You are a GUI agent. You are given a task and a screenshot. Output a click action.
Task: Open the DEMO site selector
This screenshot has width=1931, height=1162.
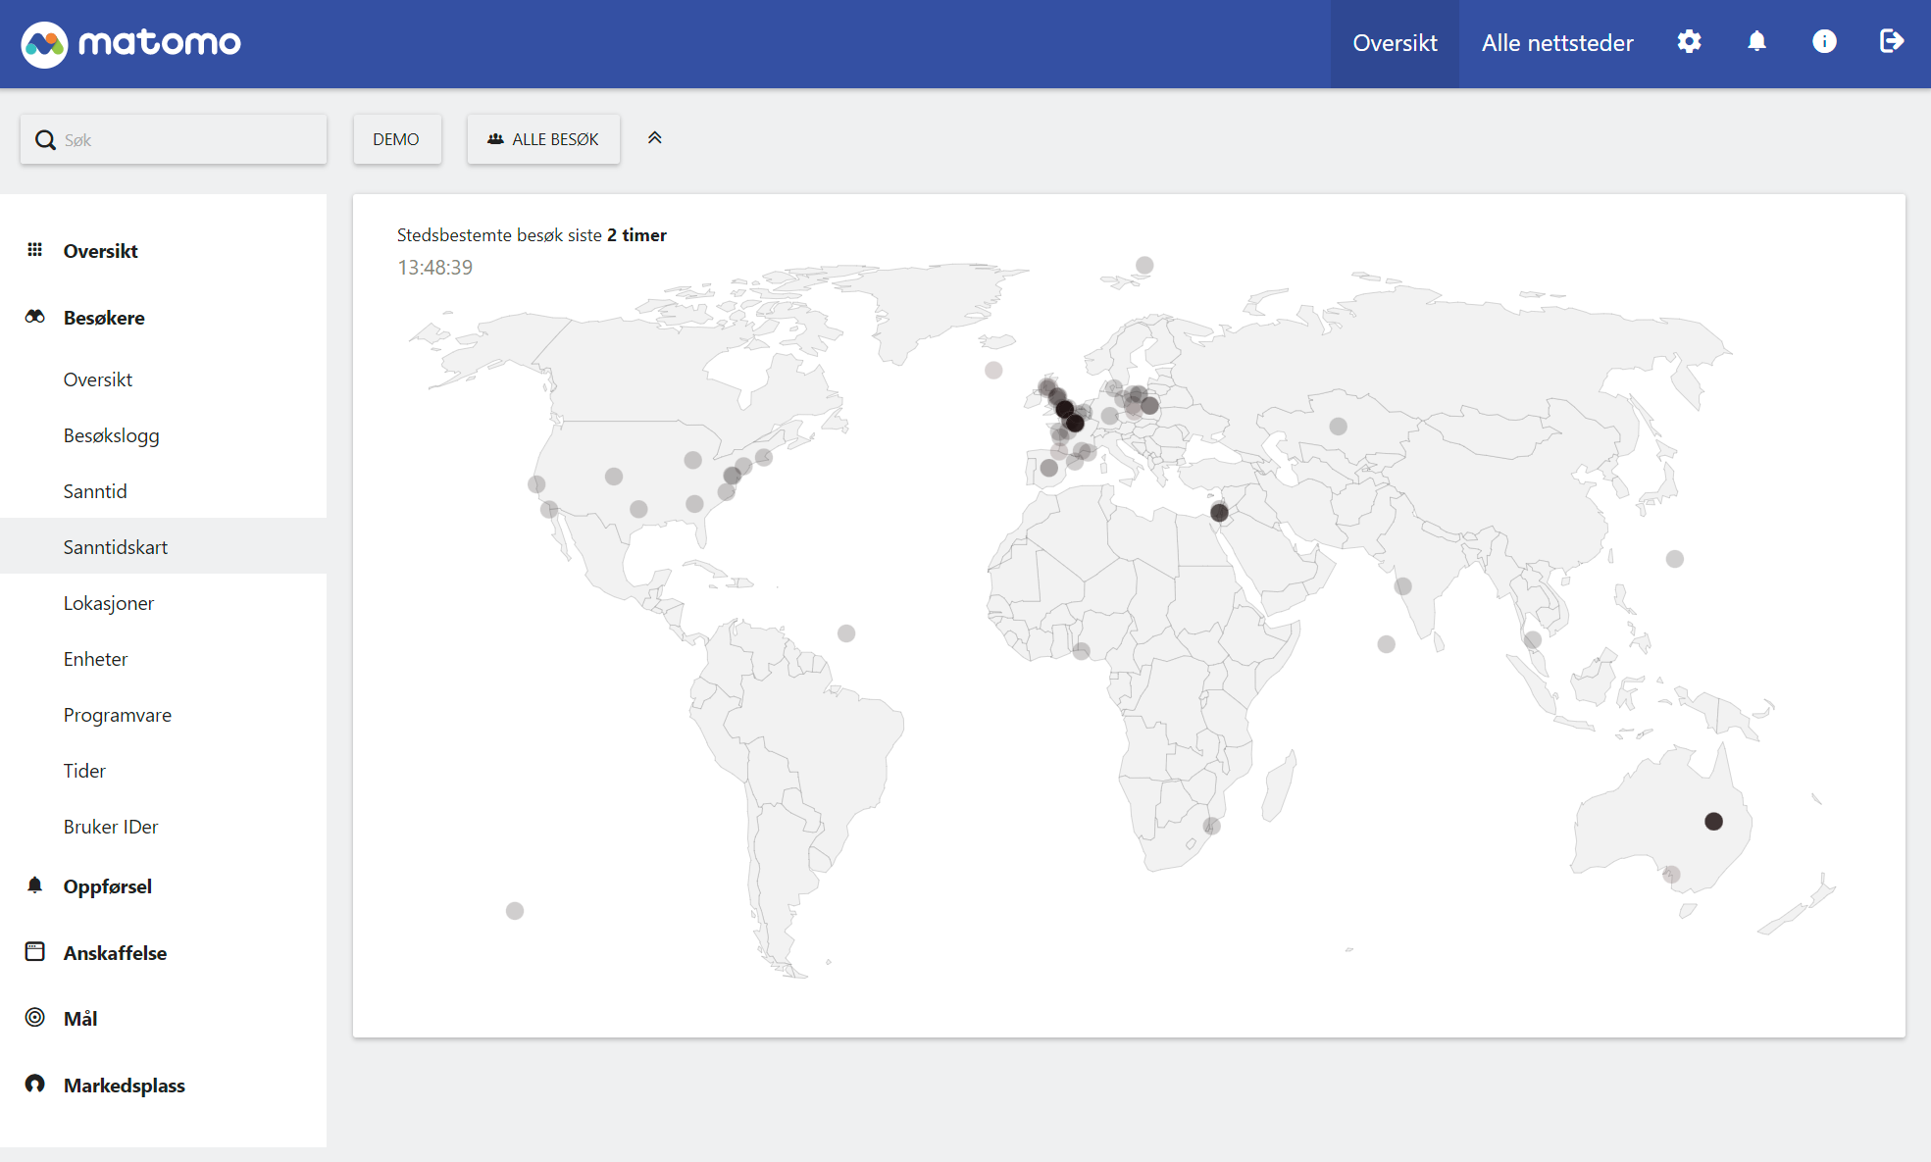point(396,139)
